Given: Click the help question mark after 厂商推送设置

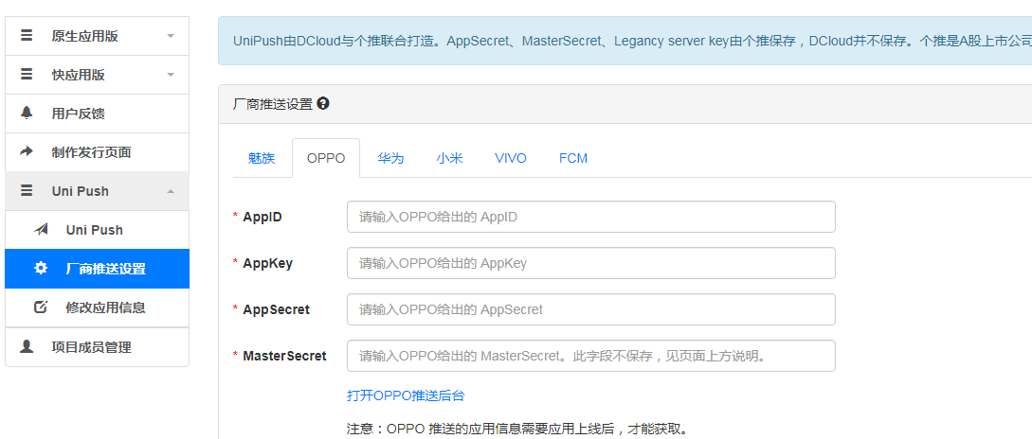Looking at the screenshot, I should coord(322,103).
